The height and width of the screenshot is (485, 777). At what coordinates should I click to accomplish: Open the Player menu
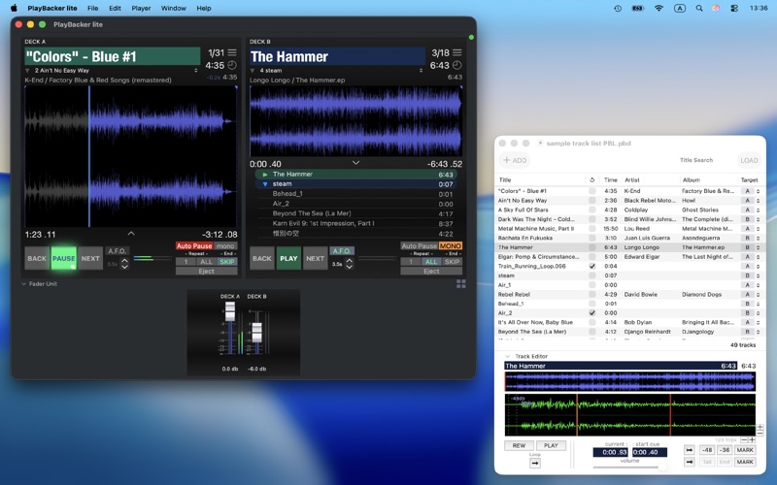pos(141,9)
